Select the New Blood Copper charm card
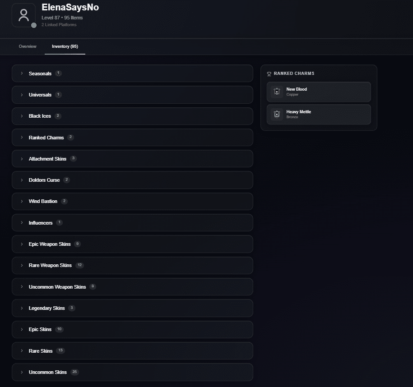Image resolution: width=413 pixels, height=387 pixels. pos(319,92)
